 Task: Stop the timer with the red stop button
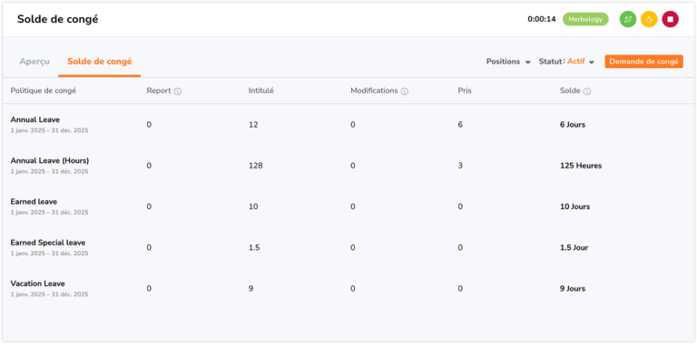pos(671,20)
